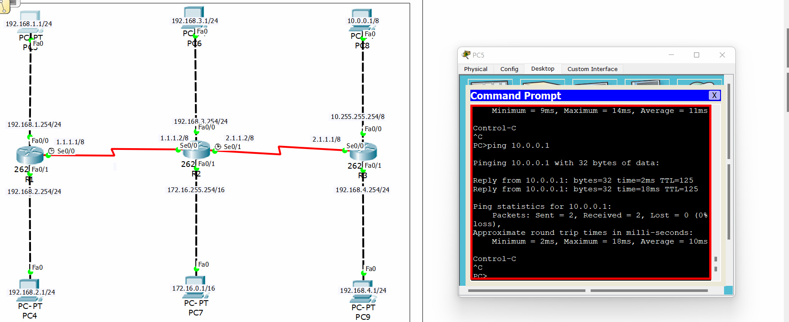Select the 192.168.1.254/24 label
The height and width of the screenshot is (322, 789).
click(34, 125)
